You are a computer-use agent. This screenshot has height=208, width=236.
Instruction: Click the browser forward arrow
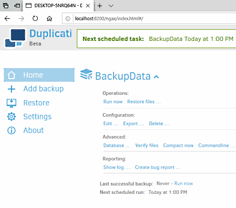[x=22, y=18]
